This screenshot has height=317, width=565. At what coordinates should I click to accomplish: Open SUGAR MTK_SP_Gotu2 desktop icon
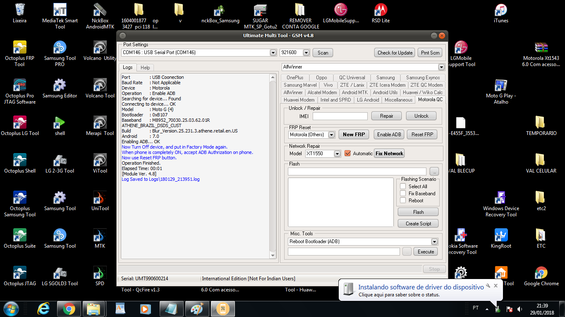[261, 16]
